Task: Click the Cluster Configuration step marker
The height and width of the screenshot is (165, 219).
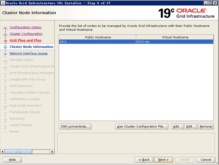Action: pos(5,34)
